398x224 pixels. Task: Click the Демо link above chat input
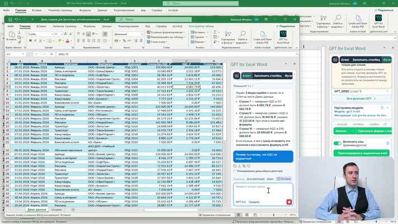[270, 179]
